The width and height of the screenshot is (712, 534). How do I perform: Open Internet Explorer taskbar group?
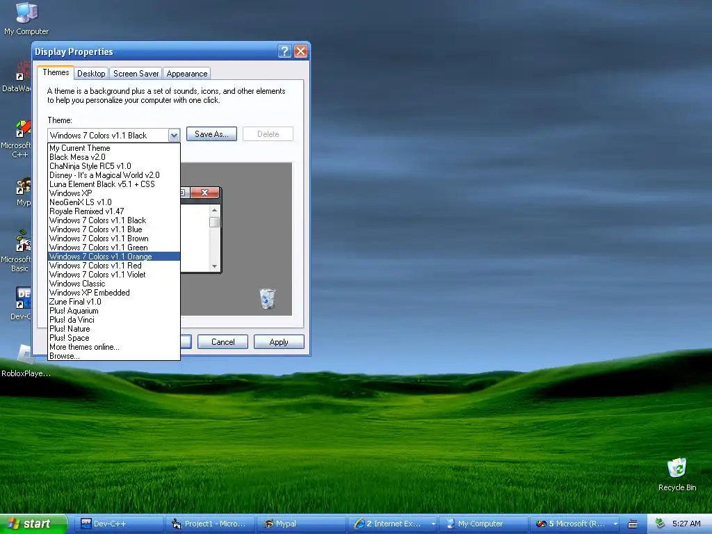(x=394, y=524)
